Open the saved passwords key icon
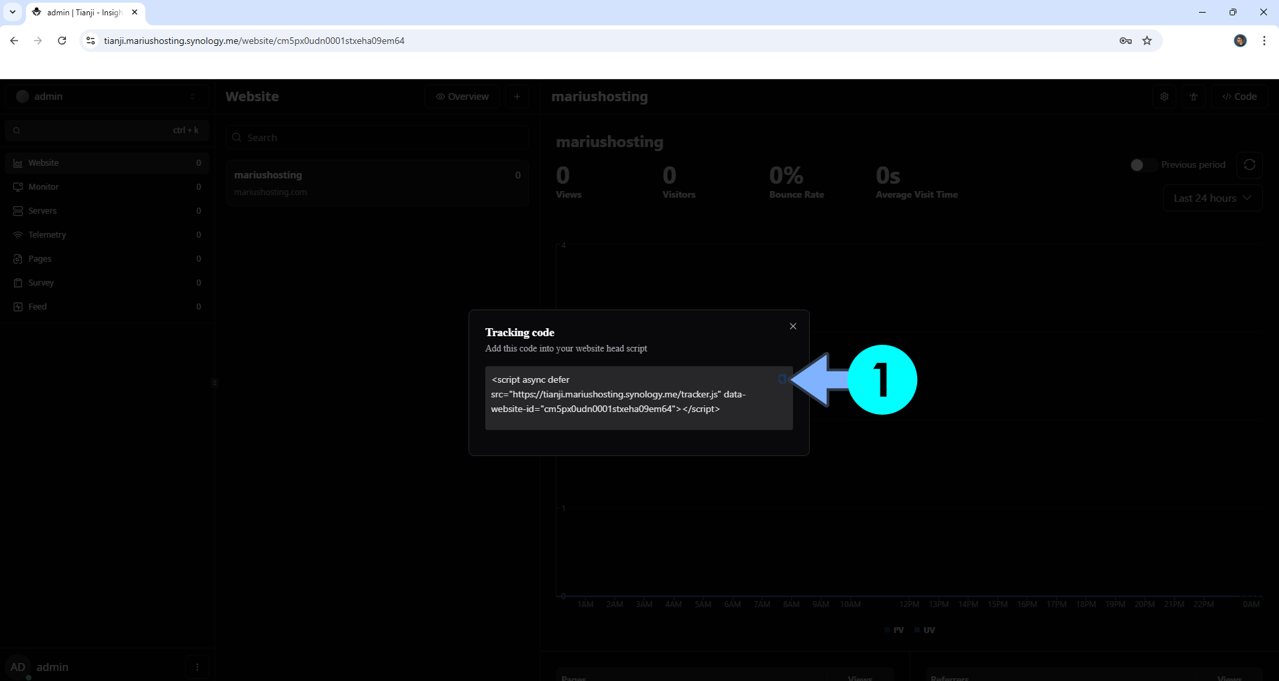The height and width of the screenshot is (681, 1279). [x=1126, y=41]
